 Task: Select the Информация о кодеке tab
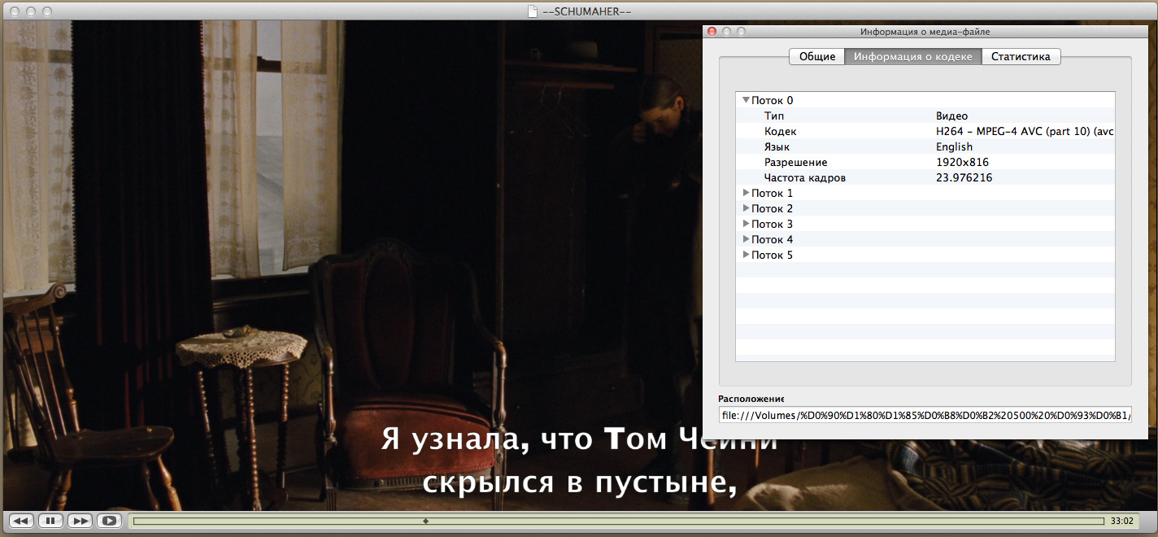912,56
